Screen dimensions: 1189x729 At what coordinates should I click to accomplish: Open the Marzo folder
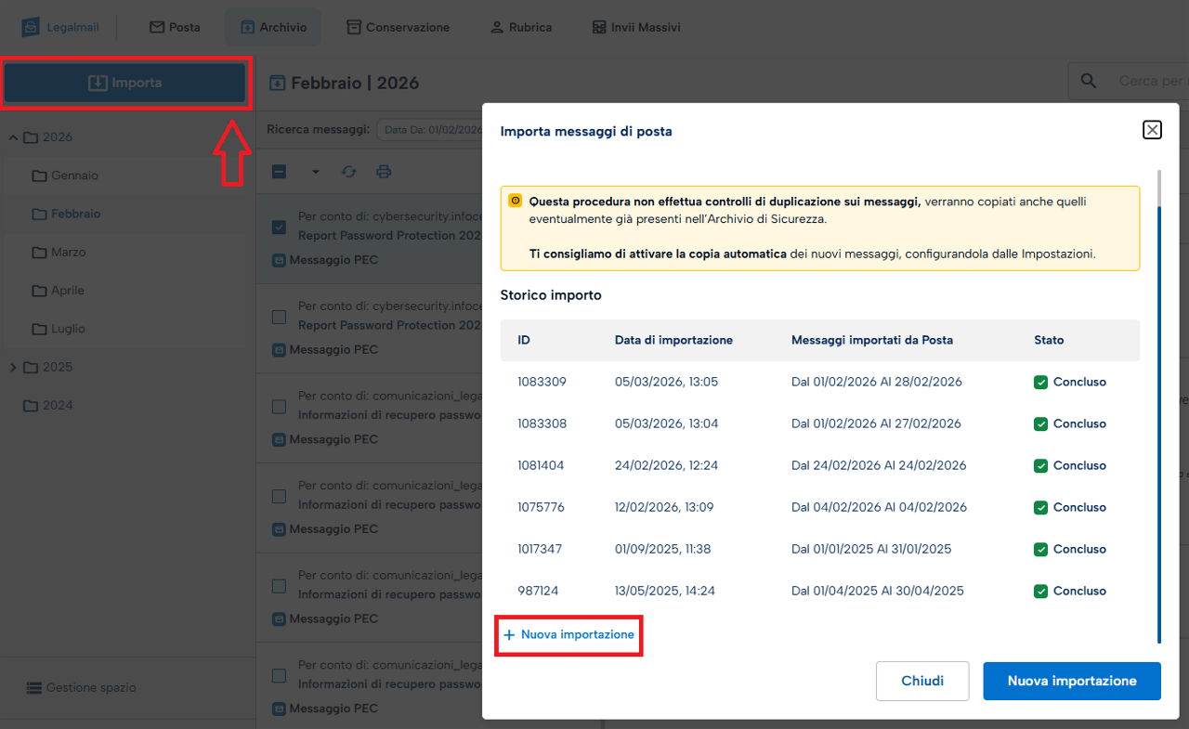click(x=59, y=253)
